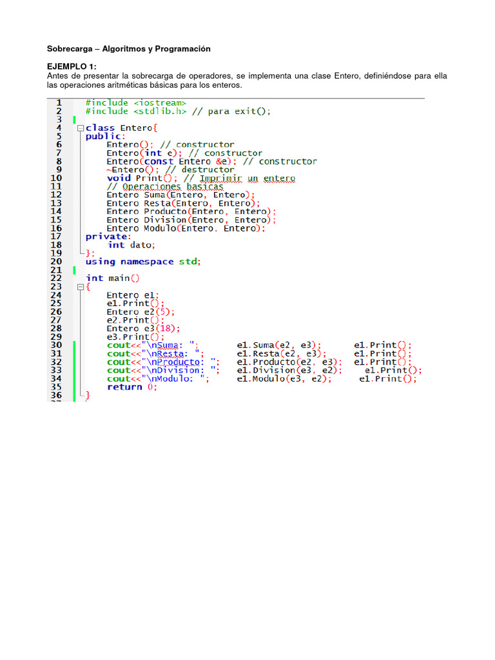The height and width of the screenshot is (660, 495).
Task: Click the 'public:' keyword
Action: pos(103,136)
